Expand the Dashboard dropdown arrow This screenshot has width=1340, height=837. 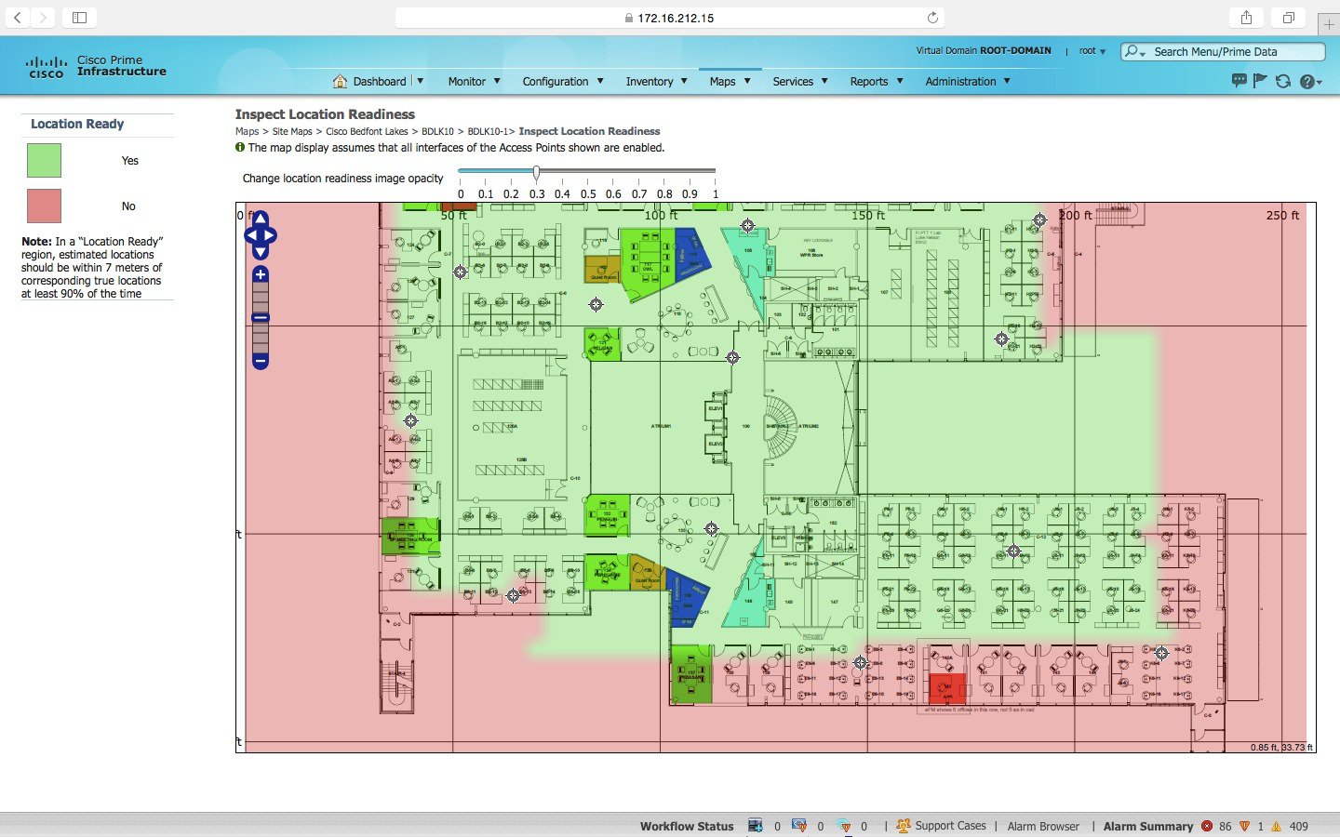[x=421, y=82]
